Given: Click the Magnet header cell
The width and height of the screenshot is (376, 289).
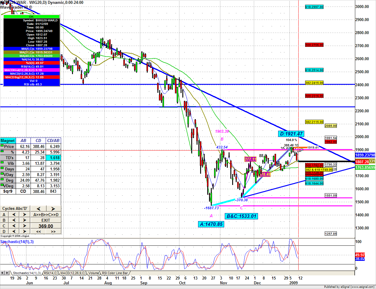Looking at the screenshot, I should 8,141.
